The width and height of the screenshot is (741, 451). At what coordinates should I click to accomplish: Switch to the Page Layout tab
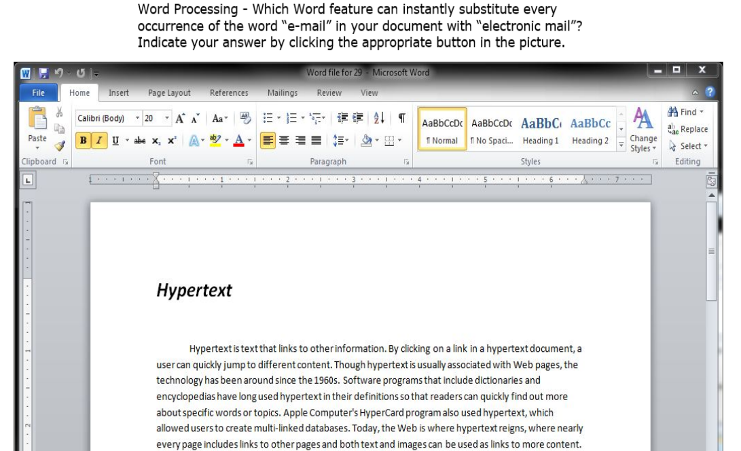pos(169,92)
